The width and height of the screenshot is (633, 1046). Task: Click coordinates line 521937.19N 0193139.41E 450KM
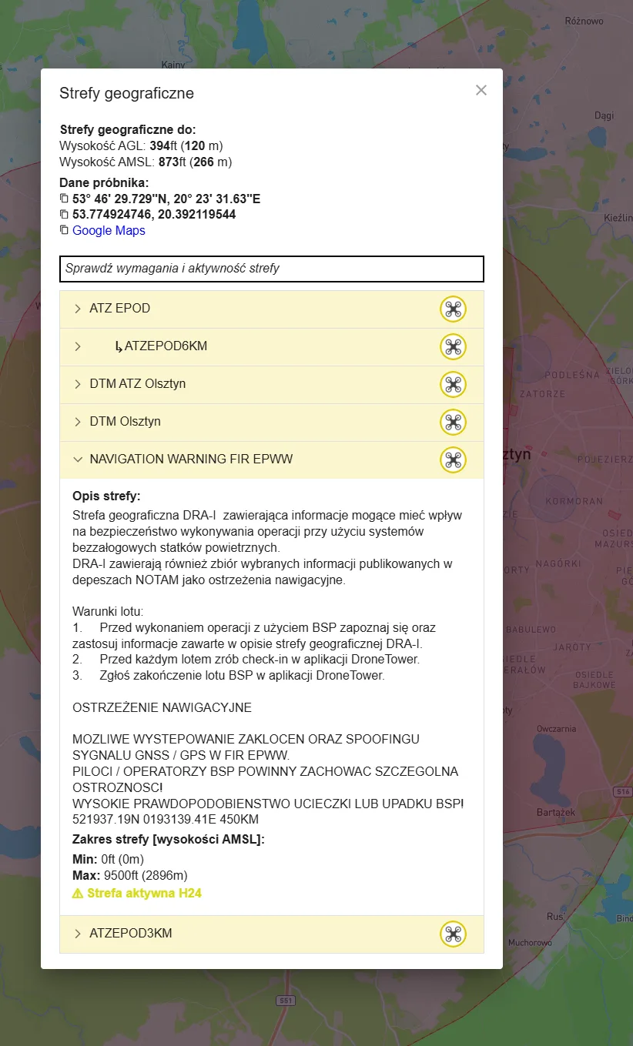point(166,820)
